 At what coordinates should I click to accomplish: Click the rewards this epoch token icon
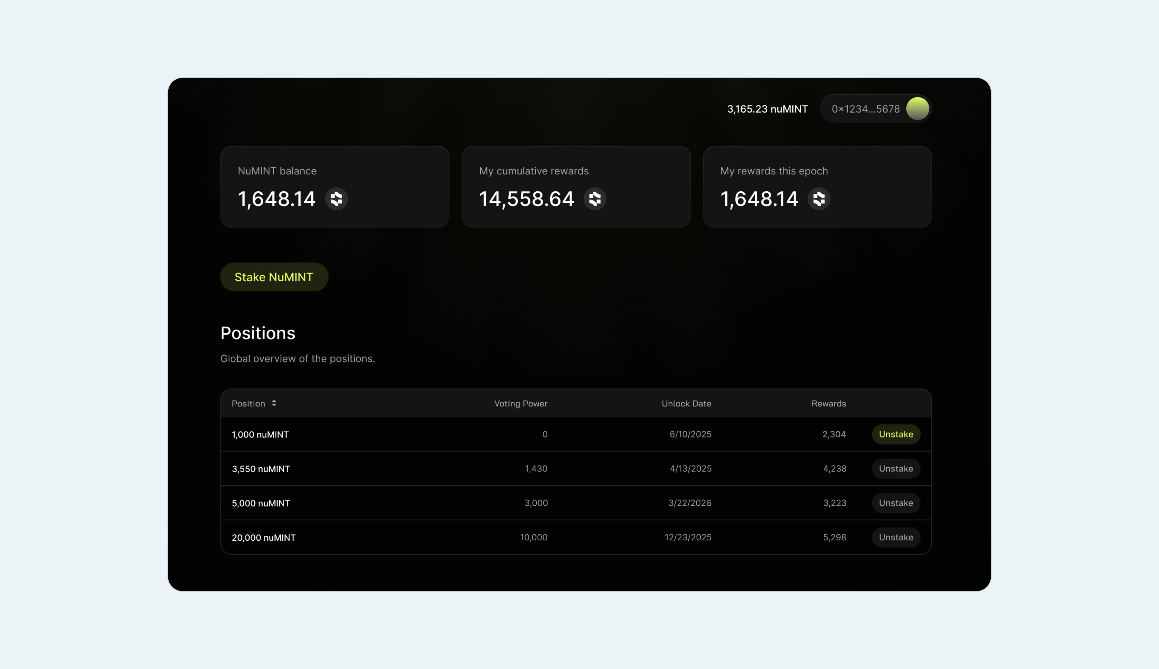819,199
